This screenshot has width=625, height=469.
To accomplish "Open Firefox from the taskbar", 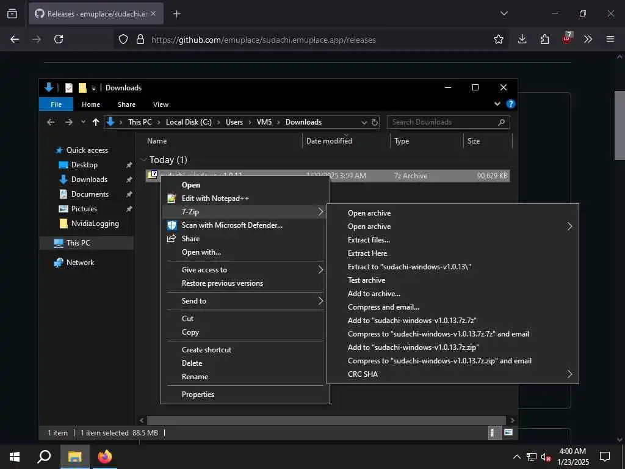I will (x=105, y=457).
